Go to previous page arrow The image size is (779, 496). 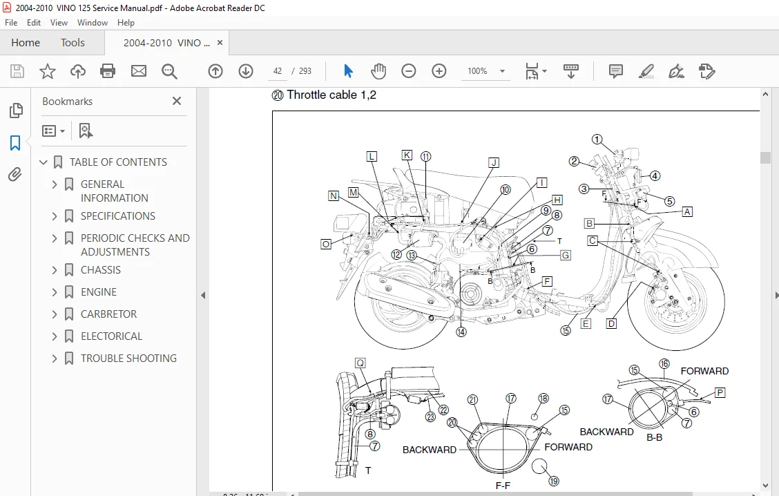(x=215, y=71)
